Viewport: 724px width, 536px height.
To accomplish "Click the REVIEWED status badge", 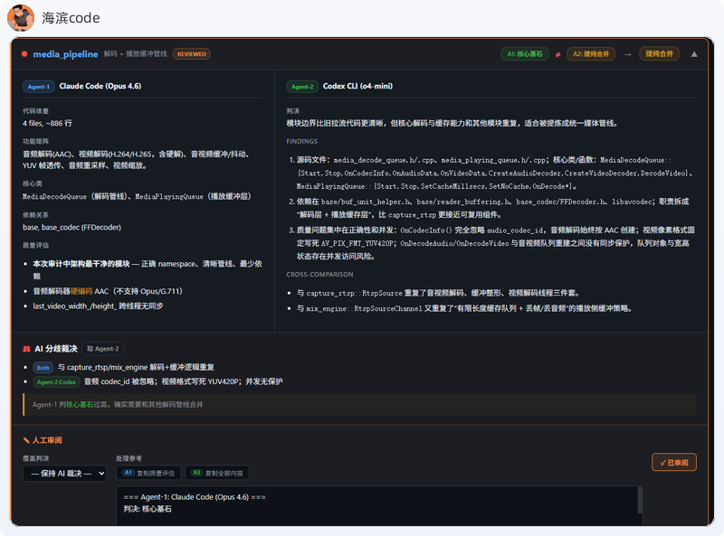I will point(192,54).
